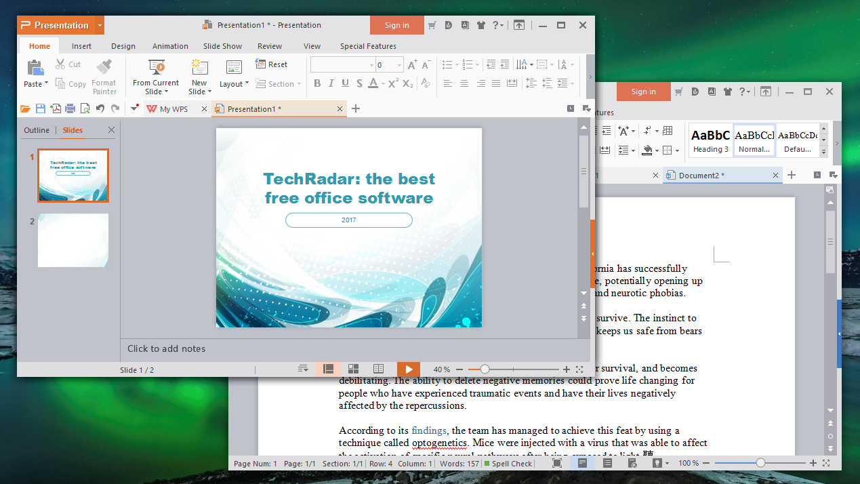Switch to the Outline pane tab
Viewport: 860px width, 484px height.
37,130
